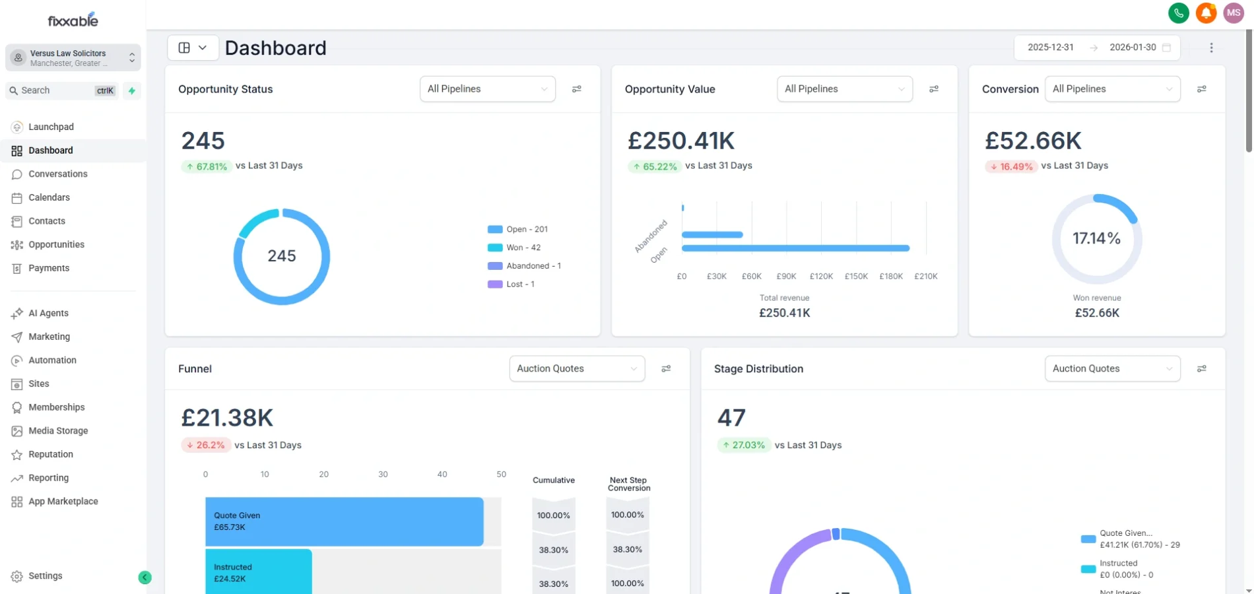Change the Funnel widget to another pipeline

pyautogui.click(x=576, y=368)
